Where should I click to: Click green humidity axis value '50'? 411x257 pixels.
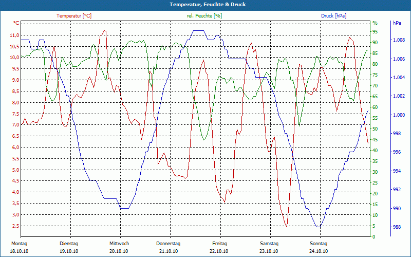[375, 129]
